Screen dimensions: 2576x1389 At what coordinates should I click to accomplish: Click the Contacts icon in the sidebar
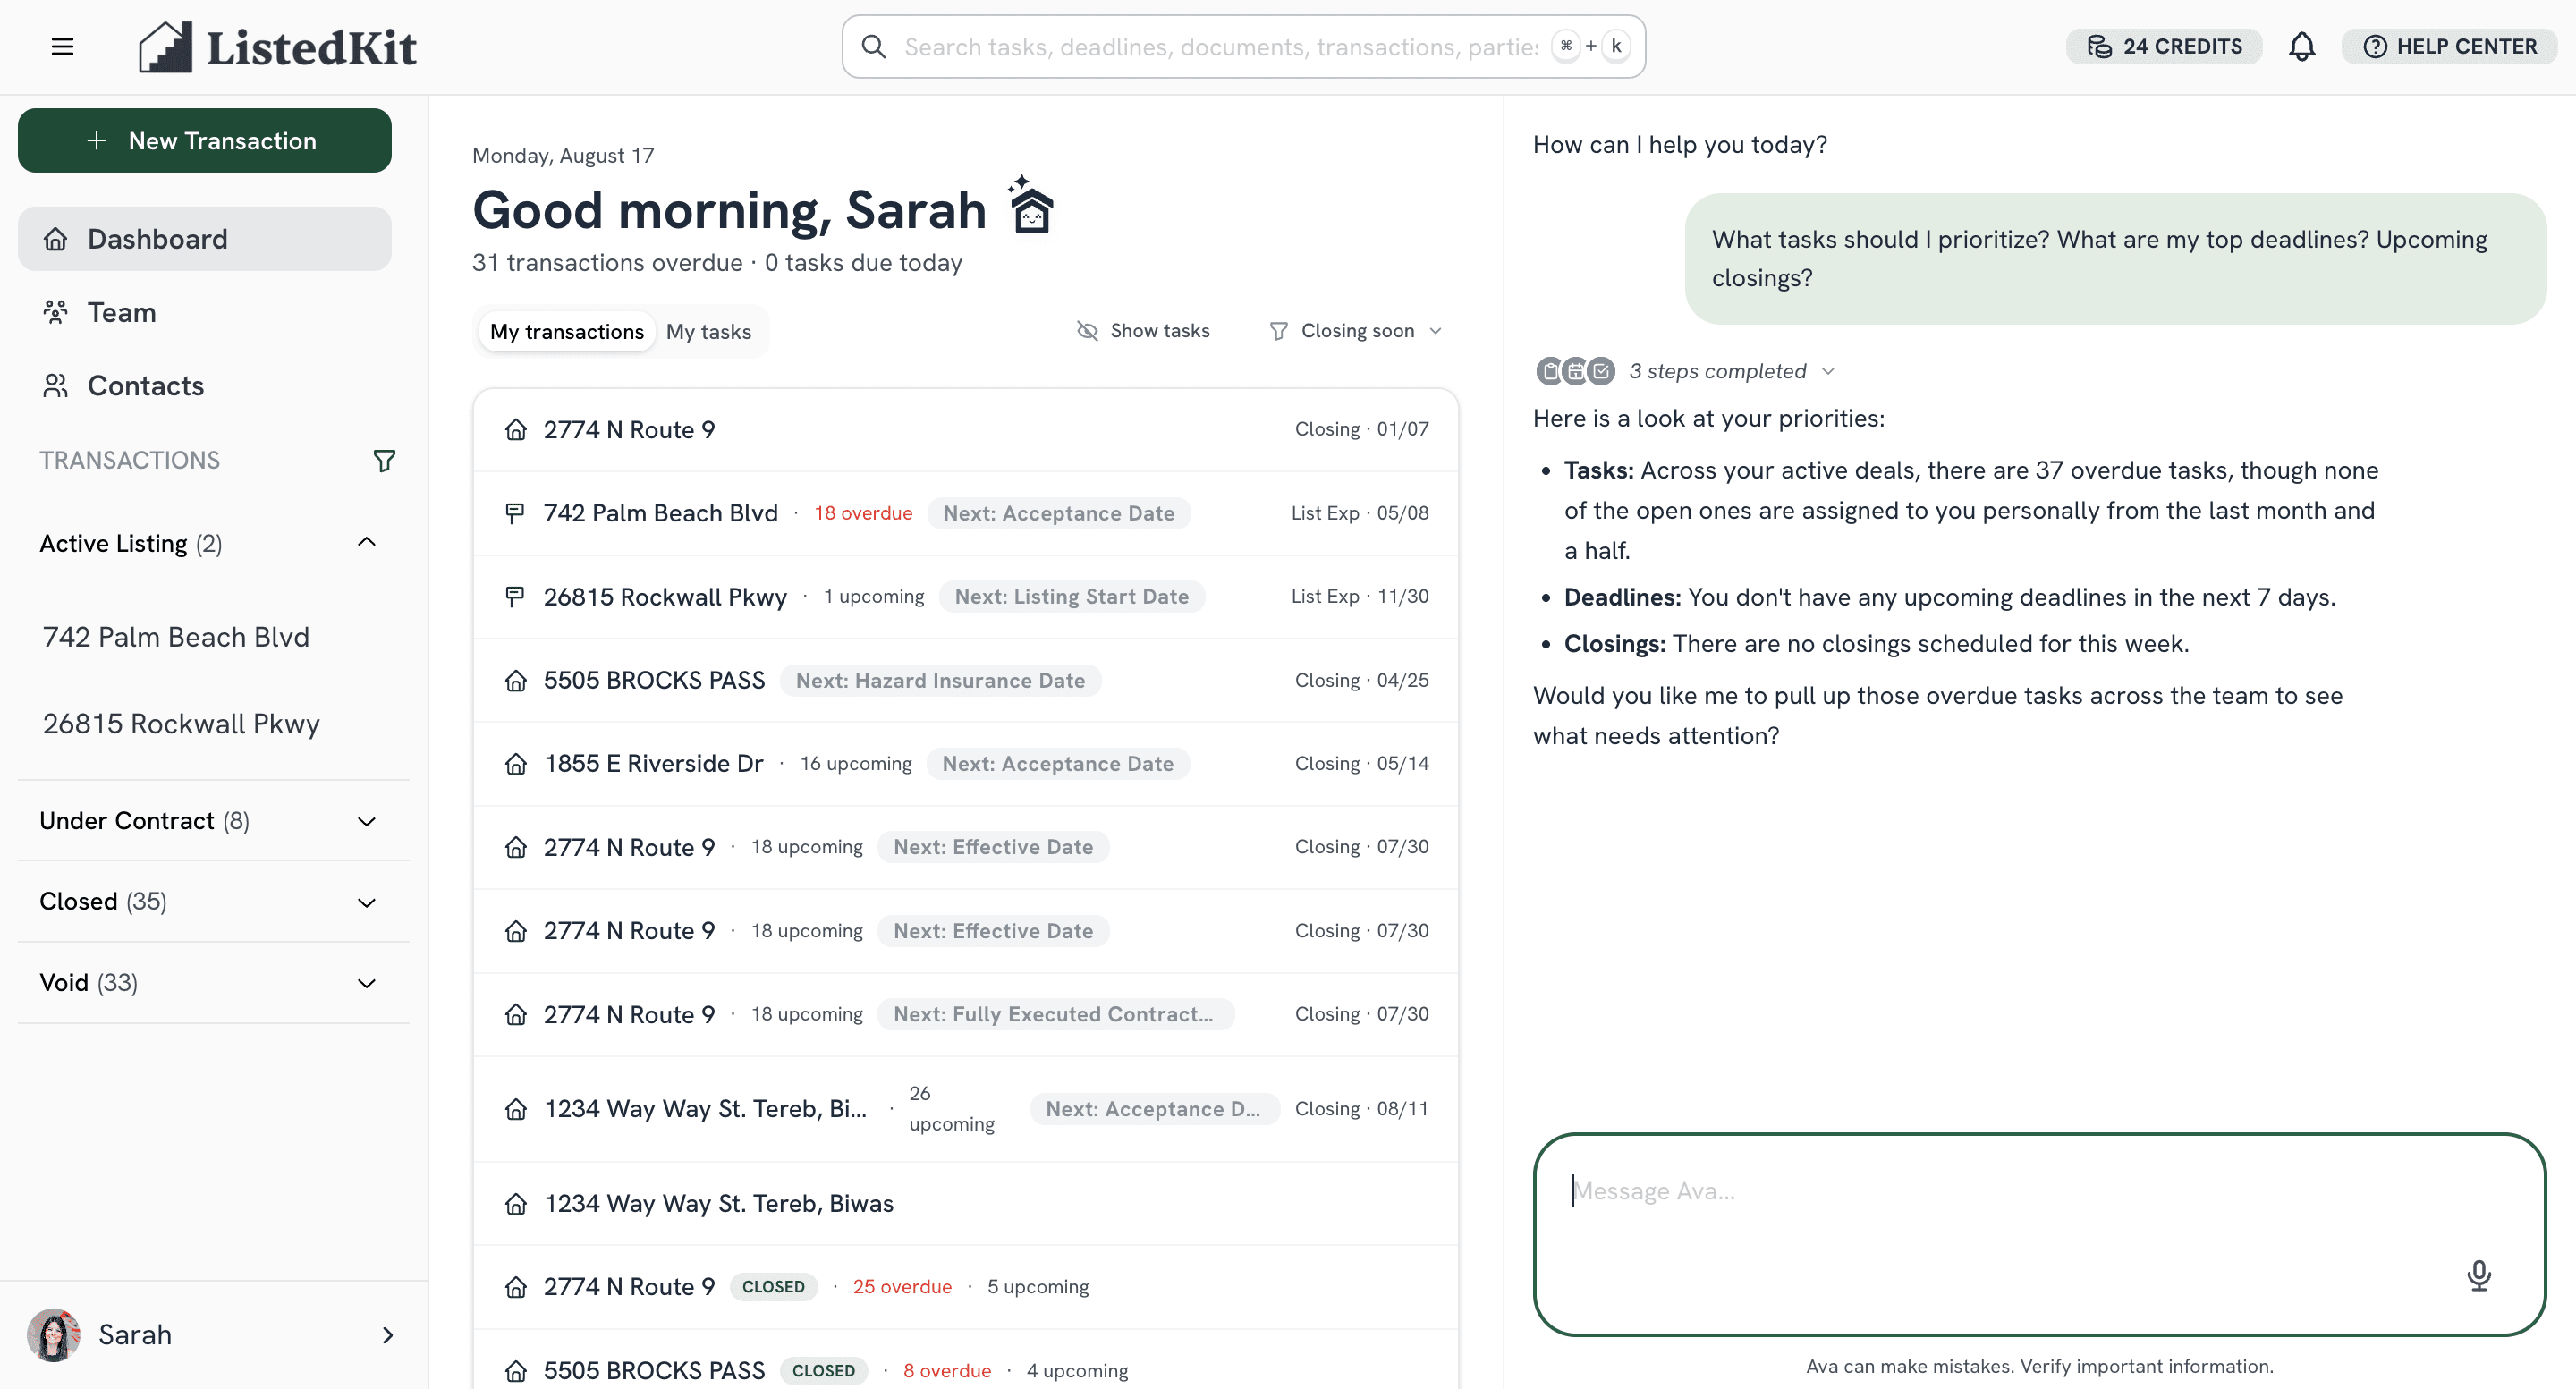(x=56, y=386)
